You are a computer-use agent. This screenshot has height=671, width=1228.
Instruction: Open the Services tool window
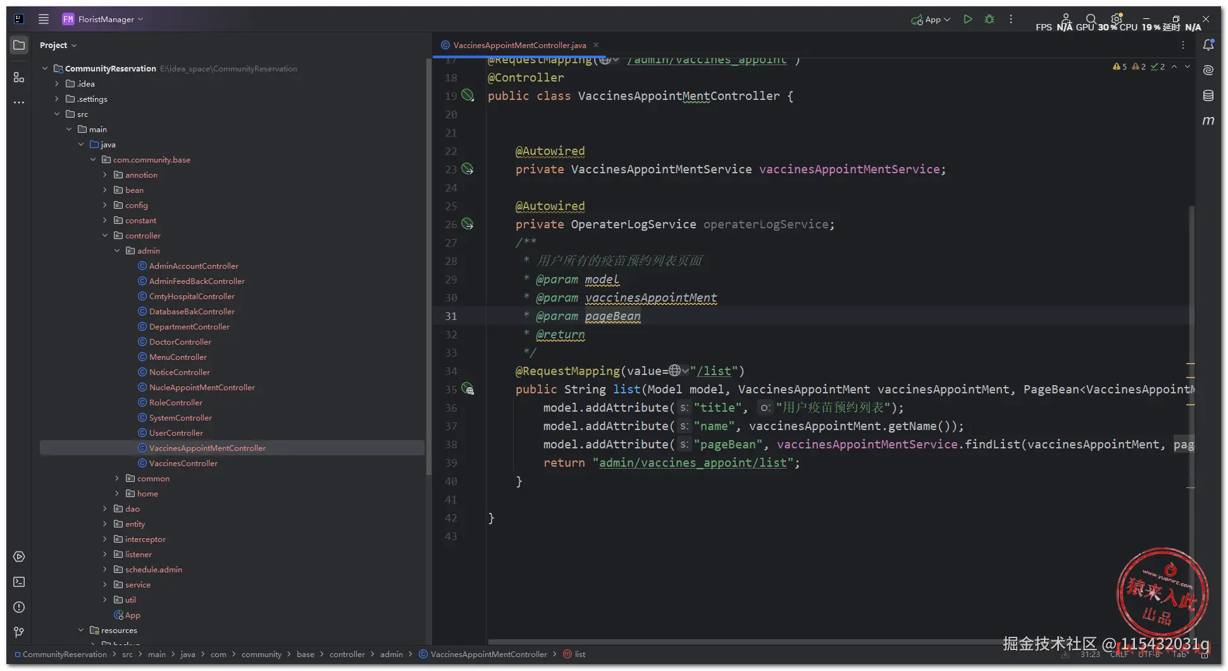19,557
